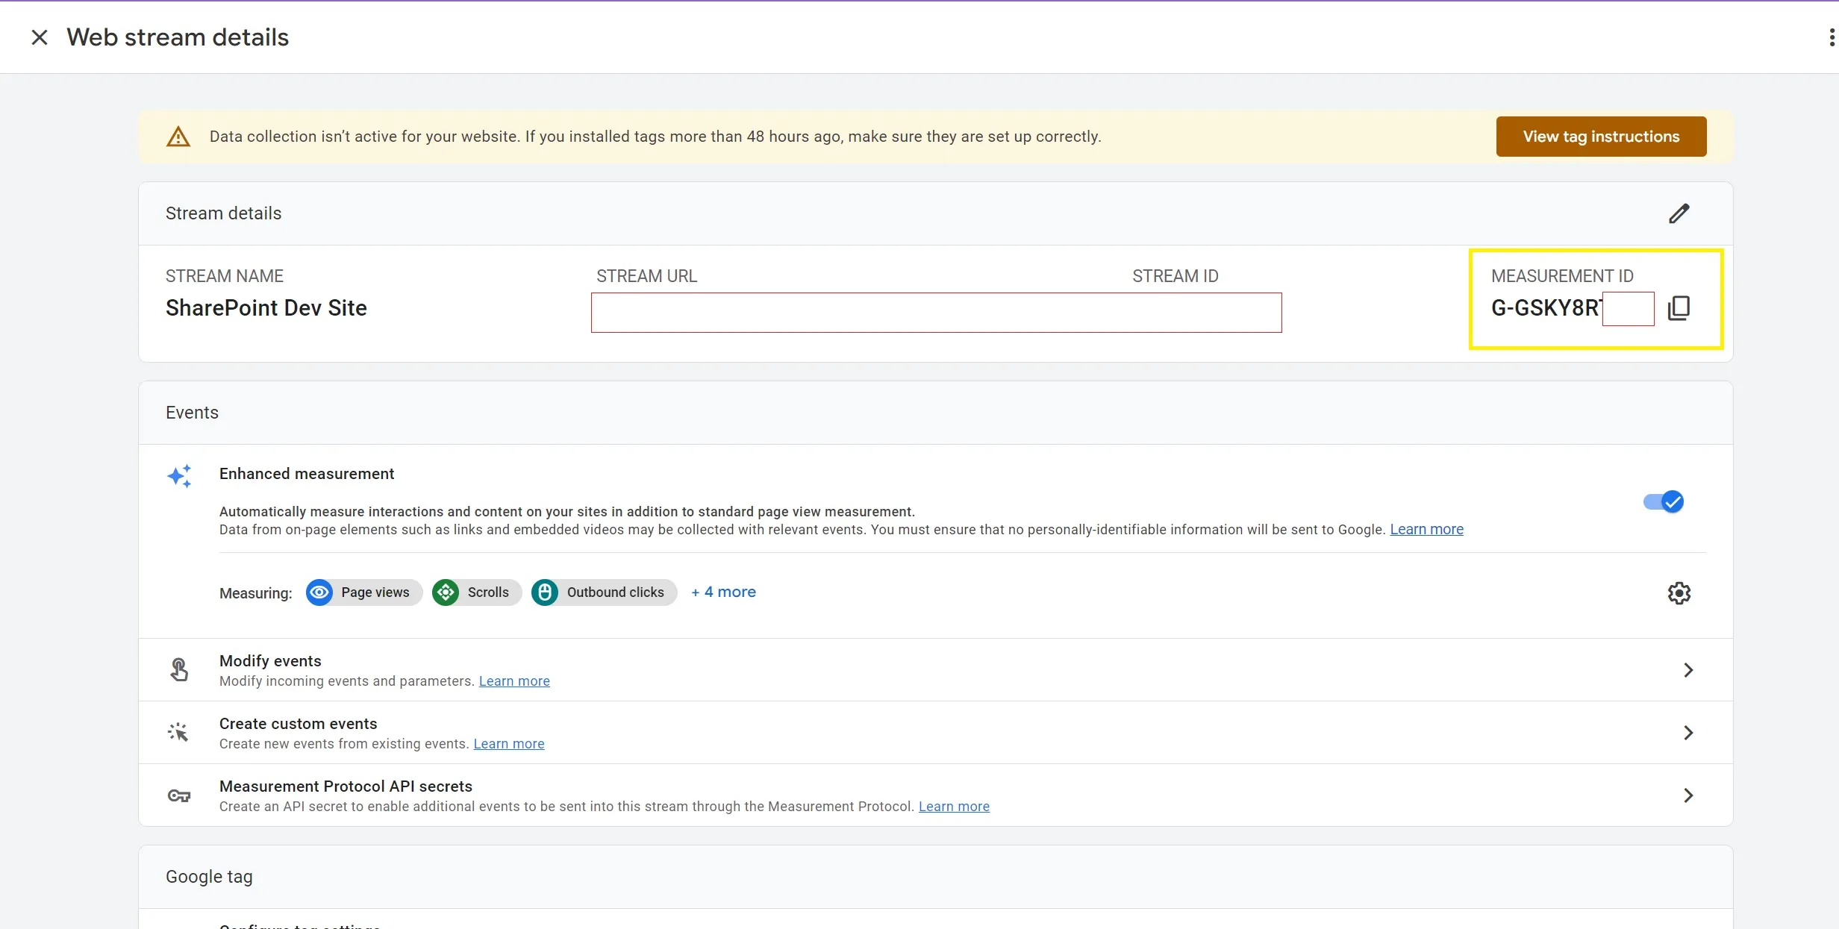Click the Enhanced measurement sparkle icon
This screenshot has width=1839, height=929.
[179, 476]
